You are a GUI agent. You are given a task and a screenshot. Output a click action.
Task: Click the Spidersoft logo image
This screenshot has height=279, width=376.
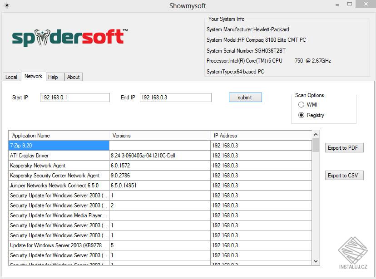click(x=70, y=38)
